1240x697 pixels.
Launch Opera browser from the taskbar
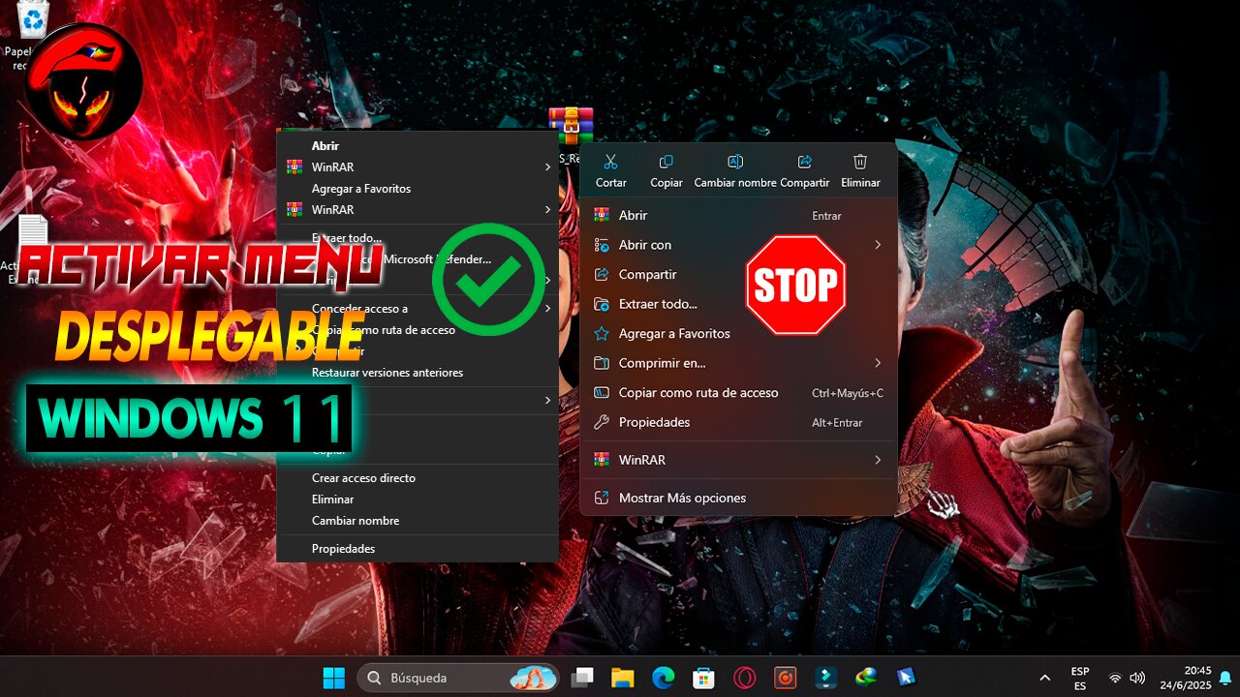pos(744,678)
